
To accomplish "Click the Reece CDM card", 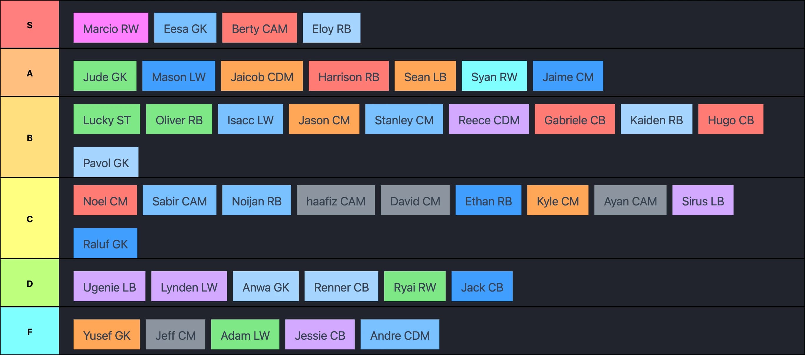I will [489, 119].
